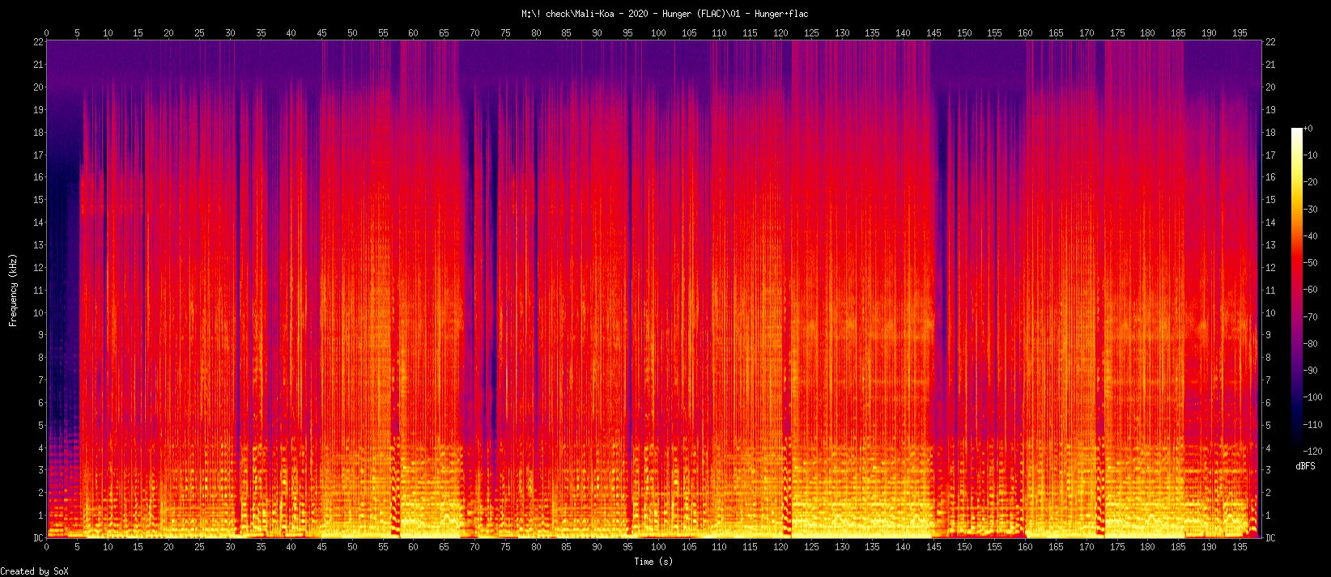
Task: Click the "22" tick on the right frequency axis
Action: pyautogui.click(x=1270, y=41)
